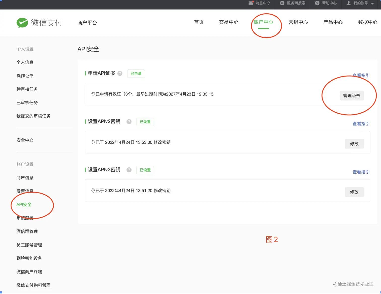Open the 首页 tab
This screenshot has width=381, height=294.
click(199, 22)
